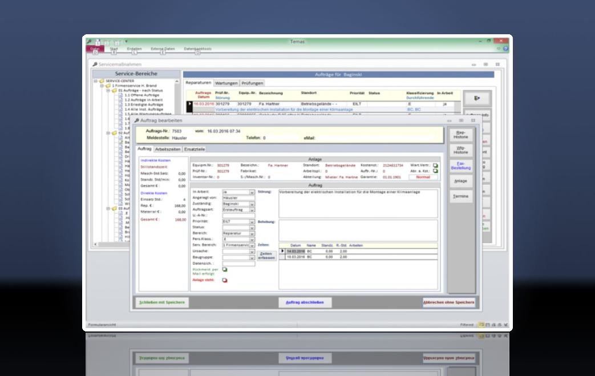Click the key icon in Temas title bar

pyautogui.click(x=90, y=41)
